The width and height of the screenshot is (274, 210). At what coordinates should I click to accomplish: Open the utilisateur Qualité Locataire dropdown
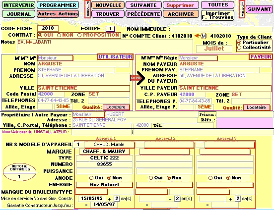coord(116,107)
